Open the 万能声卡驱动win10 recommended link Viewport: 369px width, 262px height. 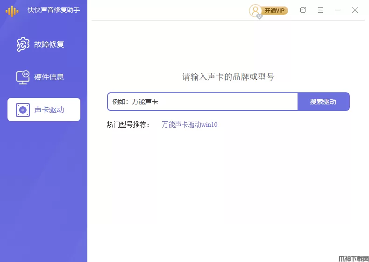point(189,124)
